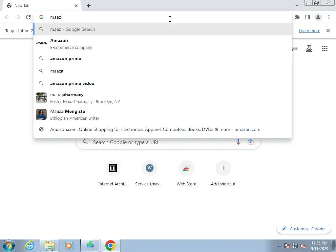Pick the 'amazon prime' suggestion

[163, 58]
